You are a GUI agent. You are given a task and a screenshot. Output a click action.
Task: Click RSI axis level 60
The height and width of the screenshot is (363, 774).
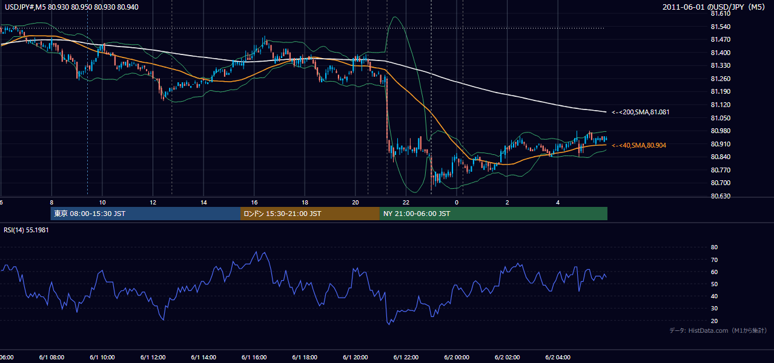714,272
